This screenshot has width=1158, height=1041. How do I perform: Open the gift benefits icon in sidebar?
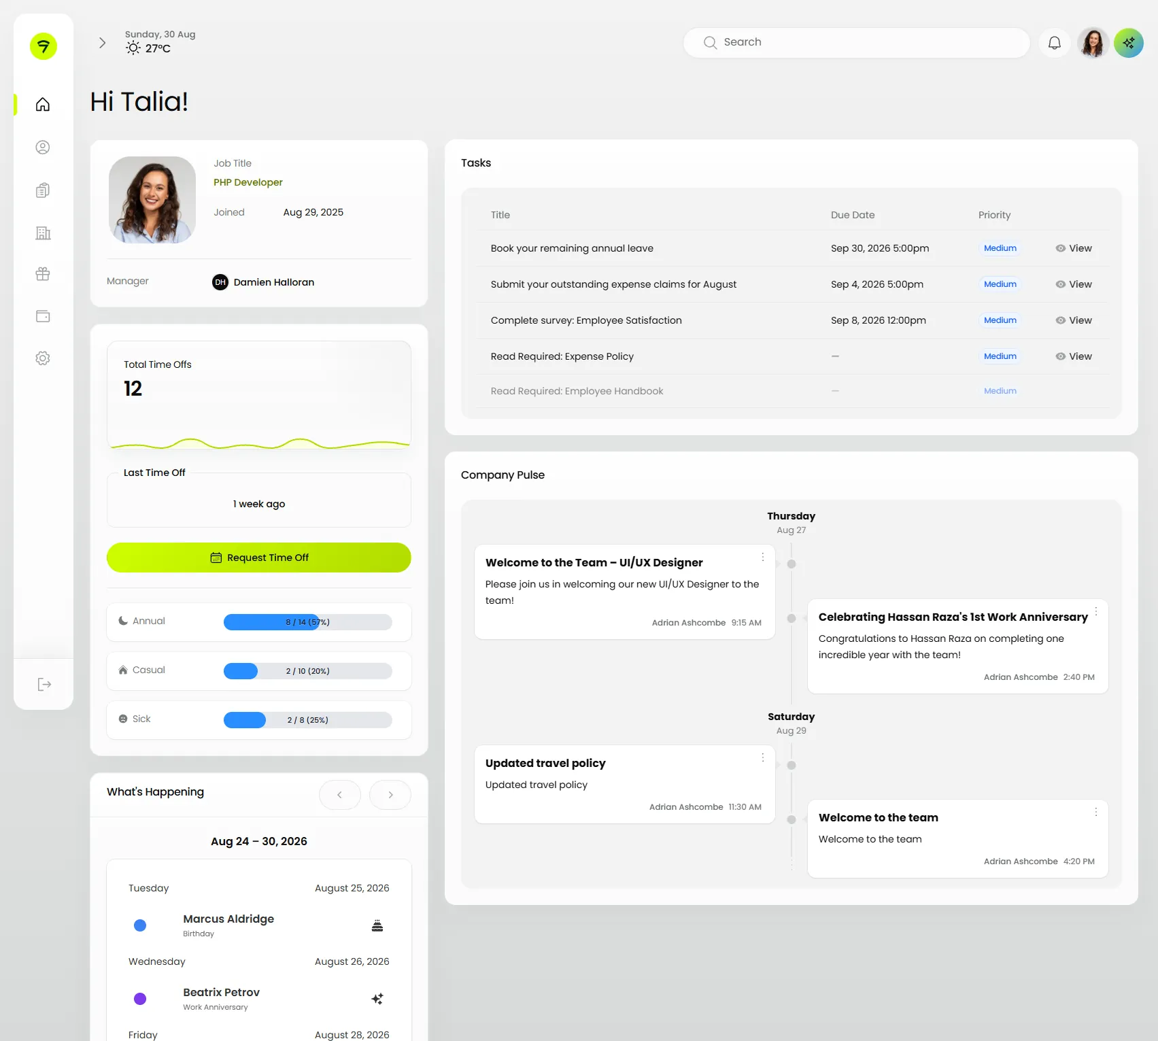[x=43, y=274]
